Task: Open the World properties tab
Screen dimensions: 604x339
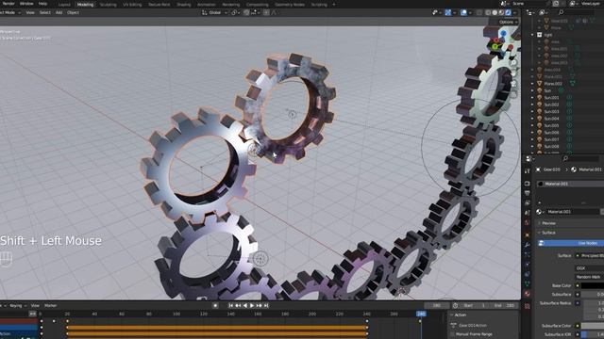Action: (528, 222)
